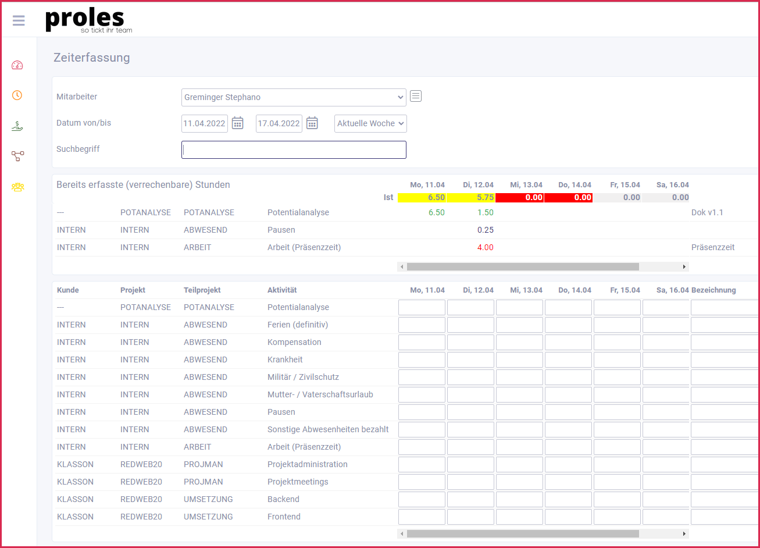The width and height of the screenshot is (760, 548).
Task: Click the start date field 11.04.2022
Action: [x=205, y=123]
